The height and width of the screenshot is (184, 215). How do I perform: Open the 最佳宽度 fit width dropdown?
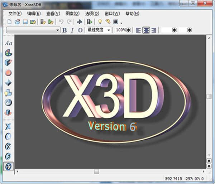click(x=109, y=30)
